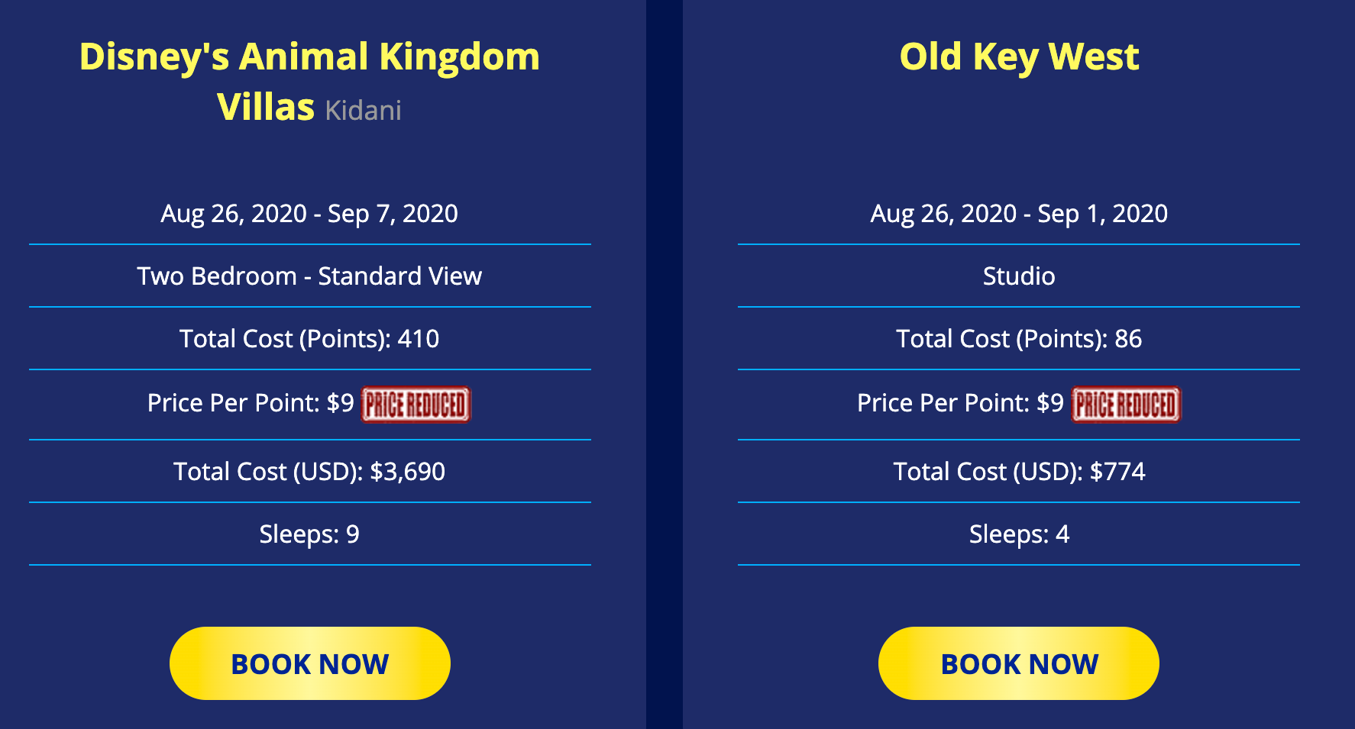
Task: Click dark divider strip between the cards
Action: pyautogui.click(x=665, y=364)
